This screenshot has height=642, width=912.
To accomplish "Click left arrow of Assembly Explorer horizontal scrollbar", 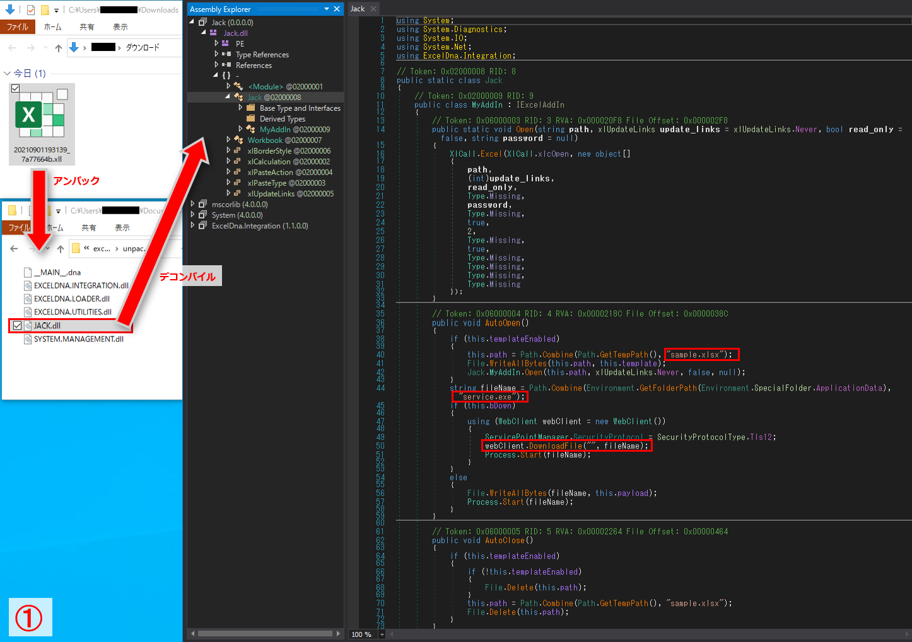I will point(192,633).
